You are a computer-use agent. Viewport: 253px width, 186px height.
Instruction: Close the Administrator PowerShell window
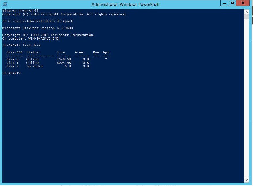pos(244,3)
